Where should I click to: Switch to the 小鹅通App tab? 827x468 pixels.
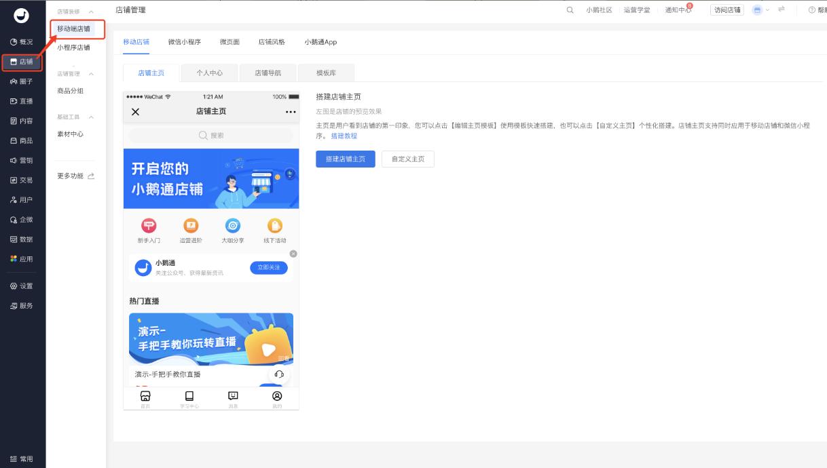click(320, 42)
